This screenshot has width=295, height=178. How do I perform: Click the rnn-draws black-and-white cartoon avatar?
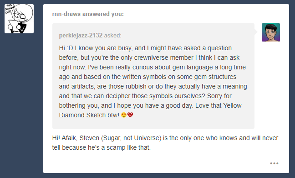19,19
